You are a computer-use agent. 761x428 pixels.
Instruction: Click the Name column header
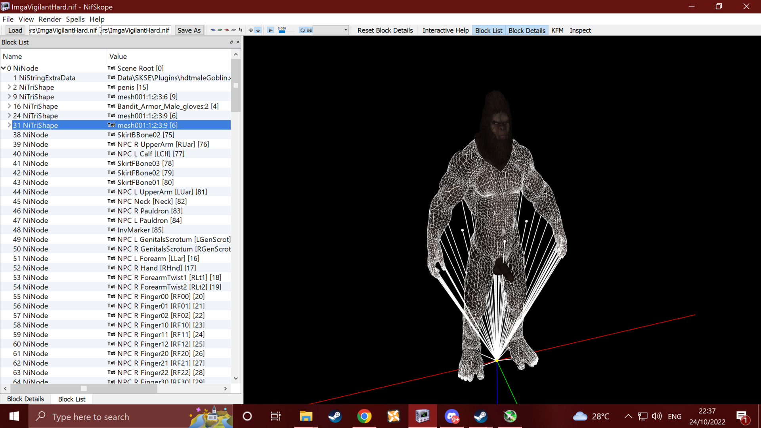[x=54, y=56]
